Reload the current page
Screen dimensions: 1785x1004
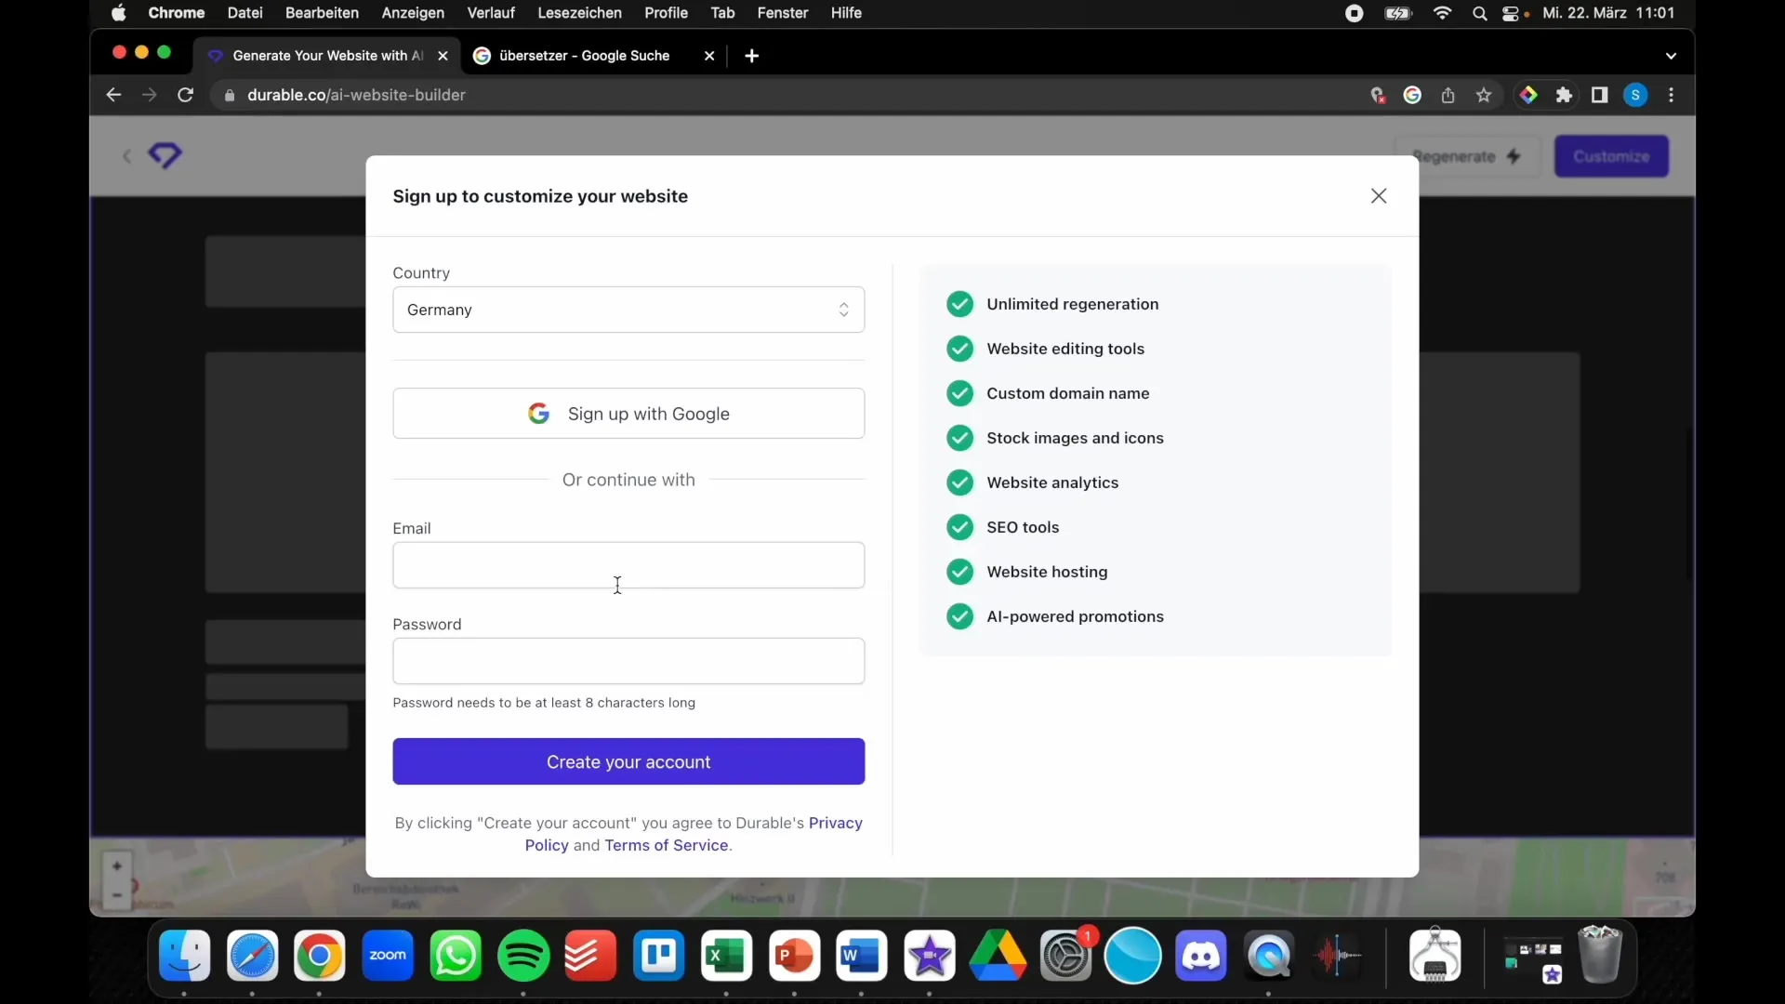(x=186, y=95)
